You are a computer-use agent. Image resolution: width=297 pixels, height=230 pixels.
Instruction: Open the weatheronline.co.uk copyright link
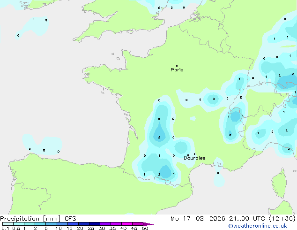pyautogui.click(x=258, y=226)
